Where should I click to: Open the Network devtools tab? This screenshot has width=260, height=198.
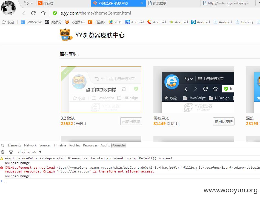30,145
